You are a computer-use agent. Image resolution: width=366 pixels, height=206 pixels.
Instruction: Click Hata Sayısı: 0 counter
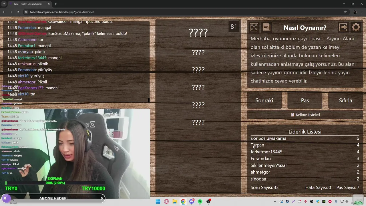318,188
